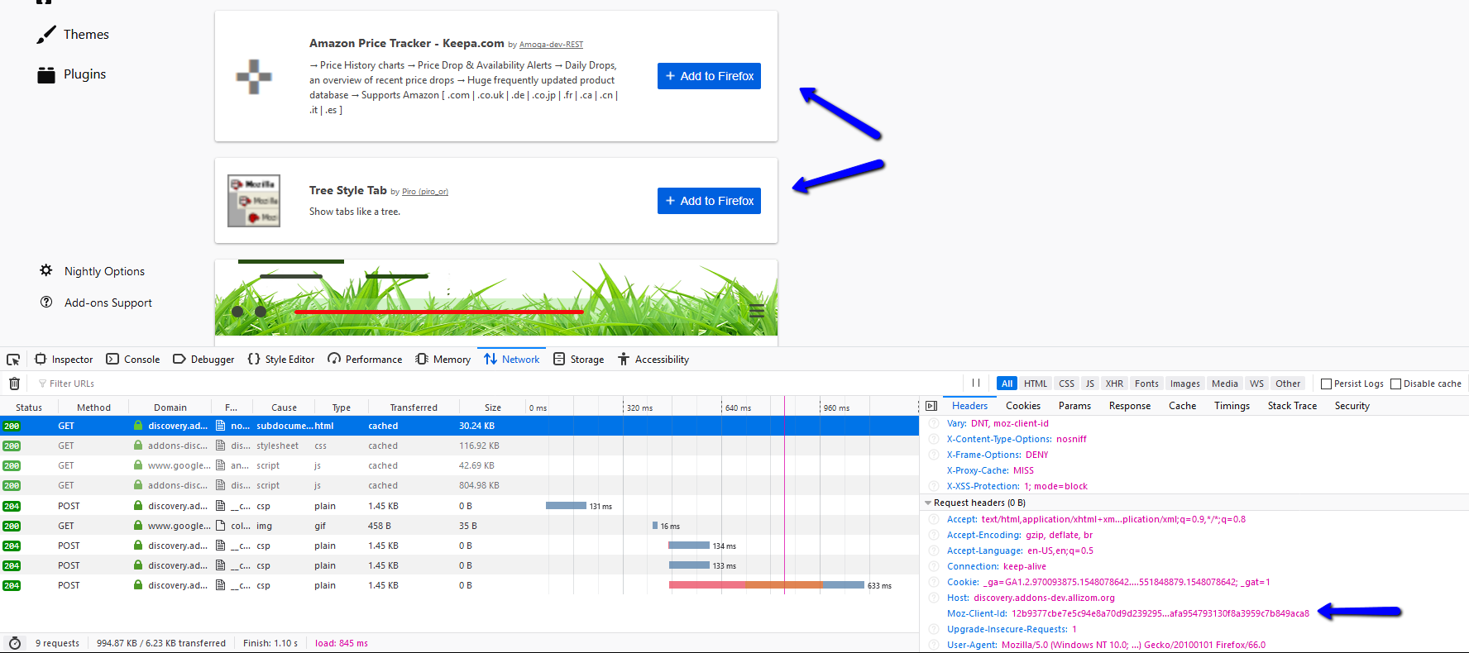Image resolution: width=1469 pixels, height=653 pixels.
Task: Switch to the Security details tab
Action: pyautogui.click(x=1352, y=406)
